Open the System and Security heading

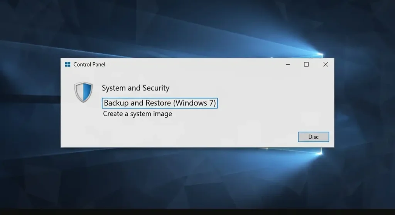(135, 88)
